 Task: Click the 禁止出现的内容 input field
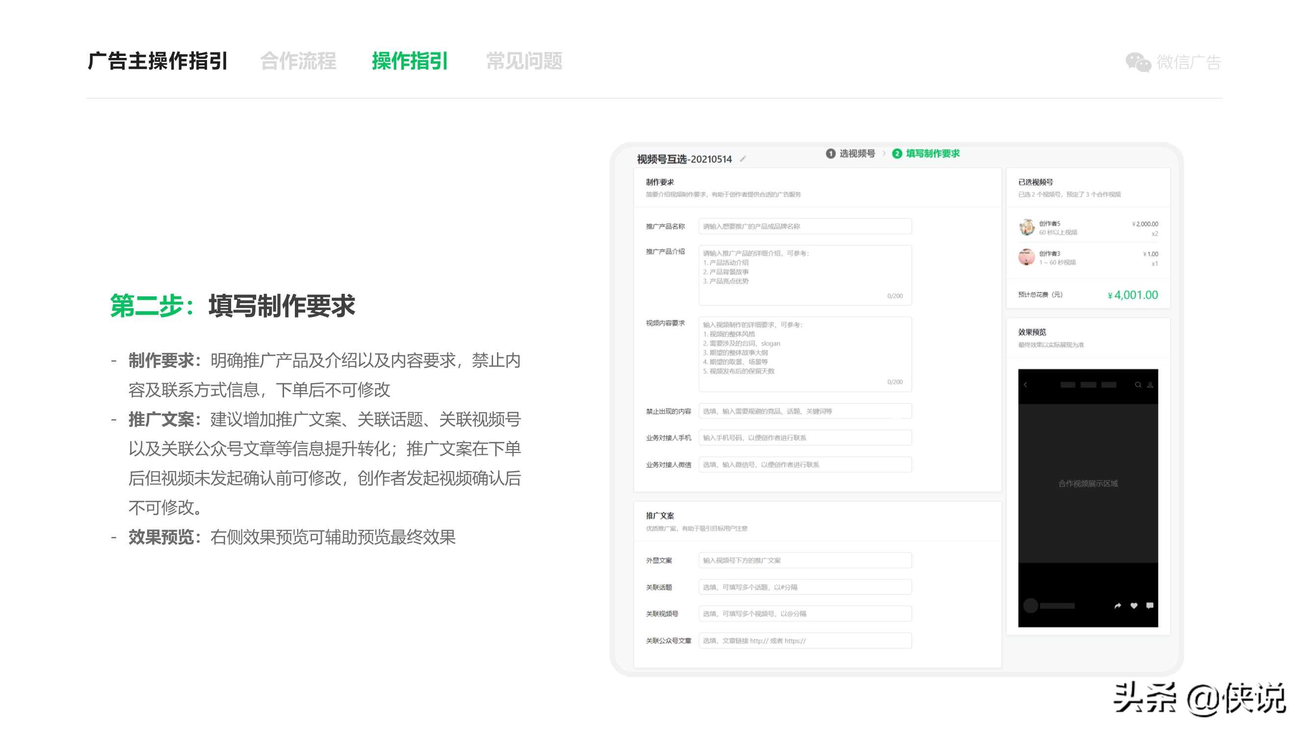805,411
